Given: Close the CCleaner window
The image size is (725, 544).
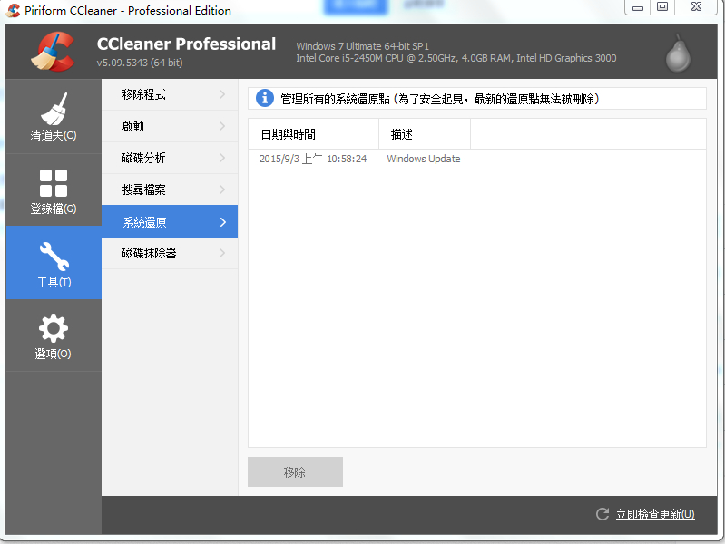Looking at the screenshot, I should (696, 7).
